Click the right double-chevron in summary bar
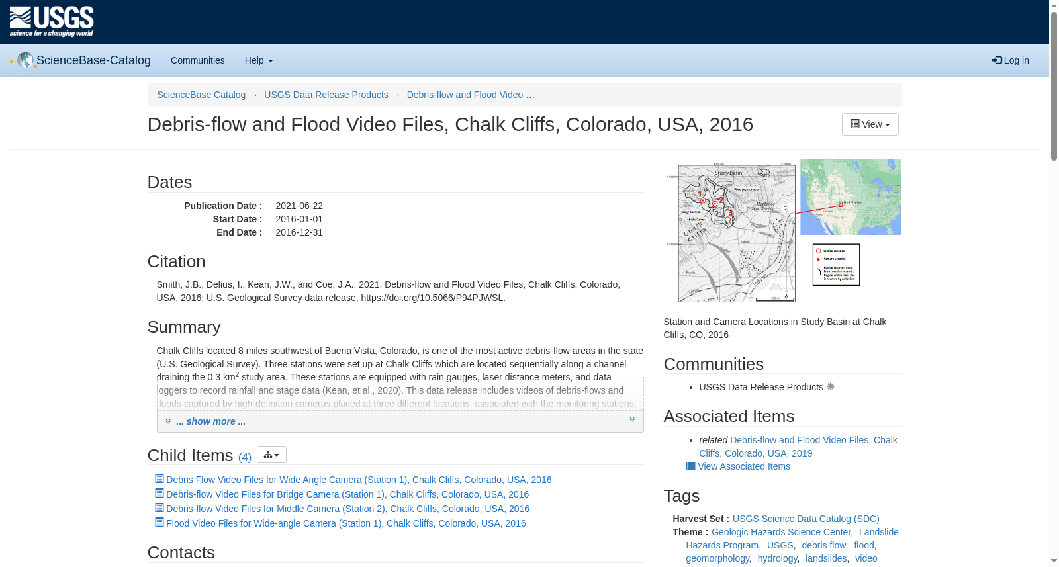 coord(632,419)
